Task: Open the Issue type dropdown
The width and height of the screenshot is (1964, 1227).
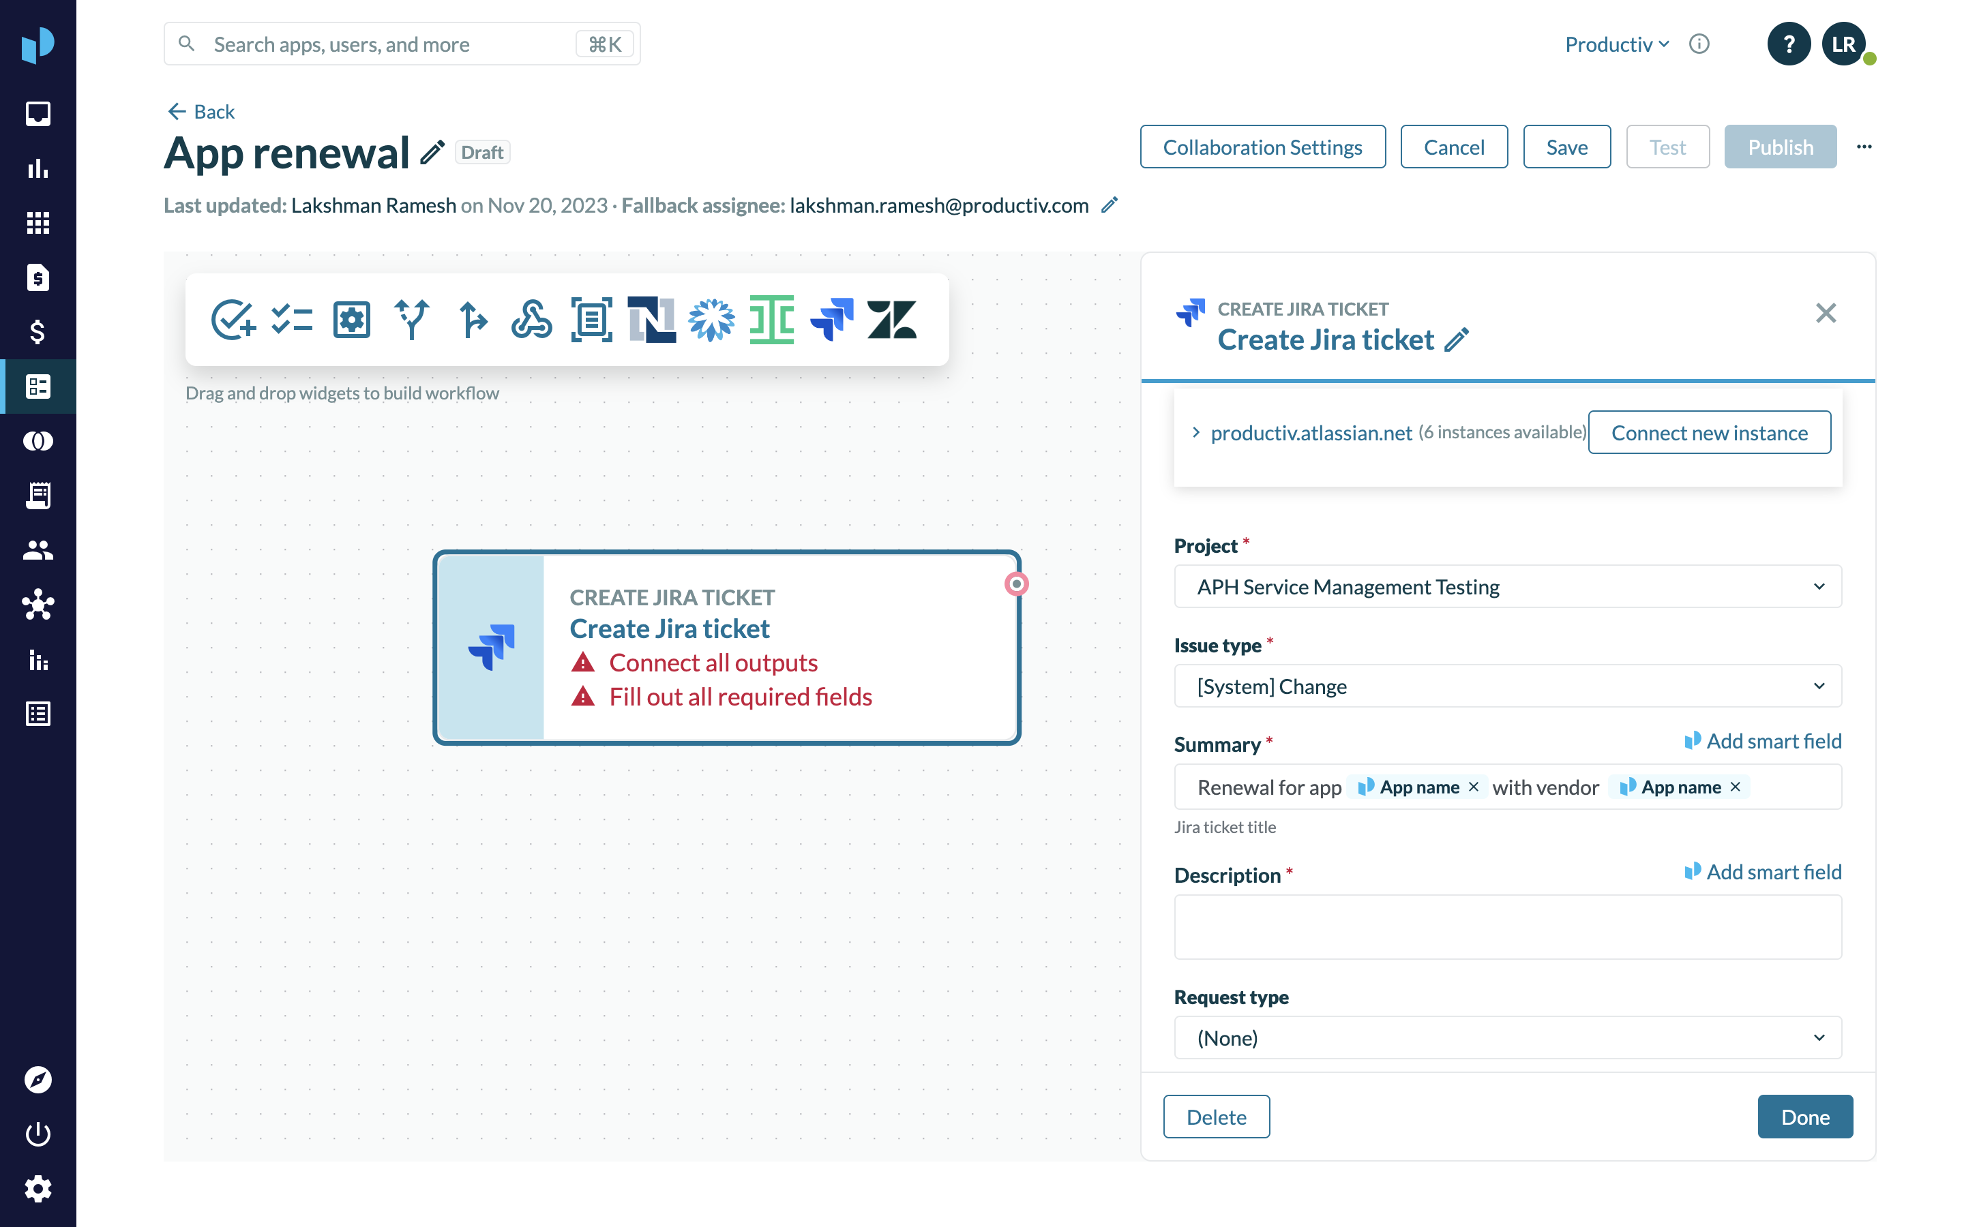Action: pyautogui.click(x=1507, y=686)
